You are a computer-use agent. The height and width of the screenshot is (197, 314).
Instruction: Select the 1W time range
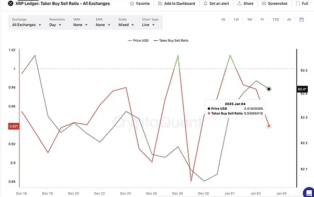click(237, 20)
